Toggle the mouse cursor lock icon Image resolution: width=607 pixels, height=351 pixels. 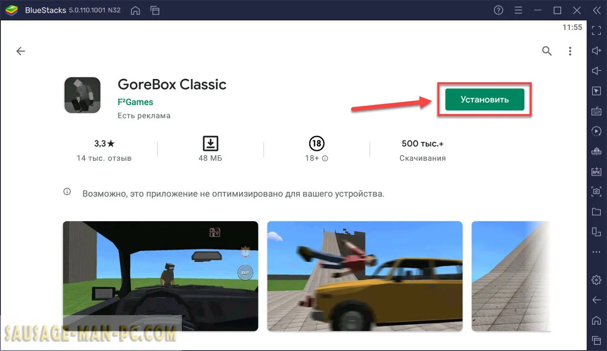(596, 91)
